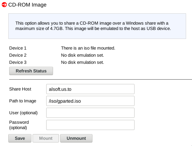Click the red arrow icon beside CD-ROM Image
Viewport: 192px width, 146px height.
4,5
